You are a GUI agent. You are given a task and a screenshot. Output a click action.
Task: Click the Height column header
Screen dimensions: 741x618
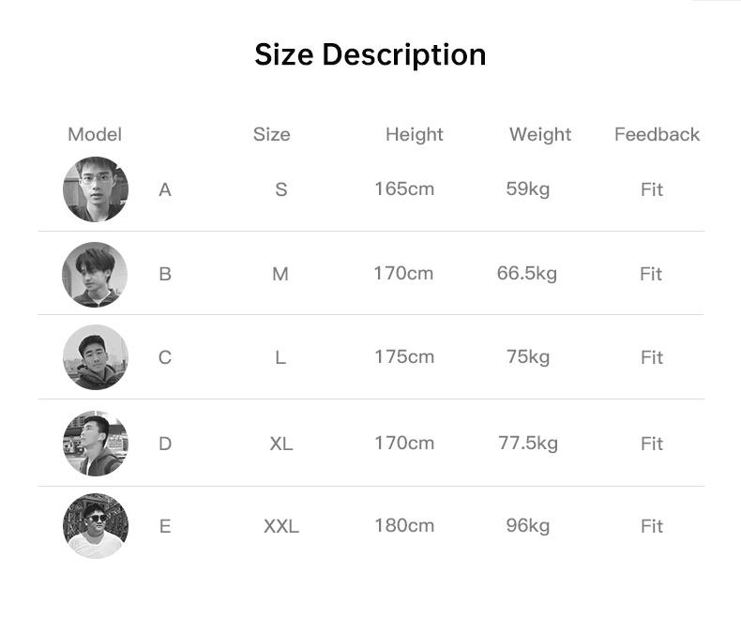pyautogui.click(x=414, y=134)
